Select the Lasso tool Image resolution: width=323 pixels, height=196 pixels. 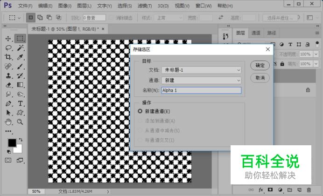[x=8, y=48]
